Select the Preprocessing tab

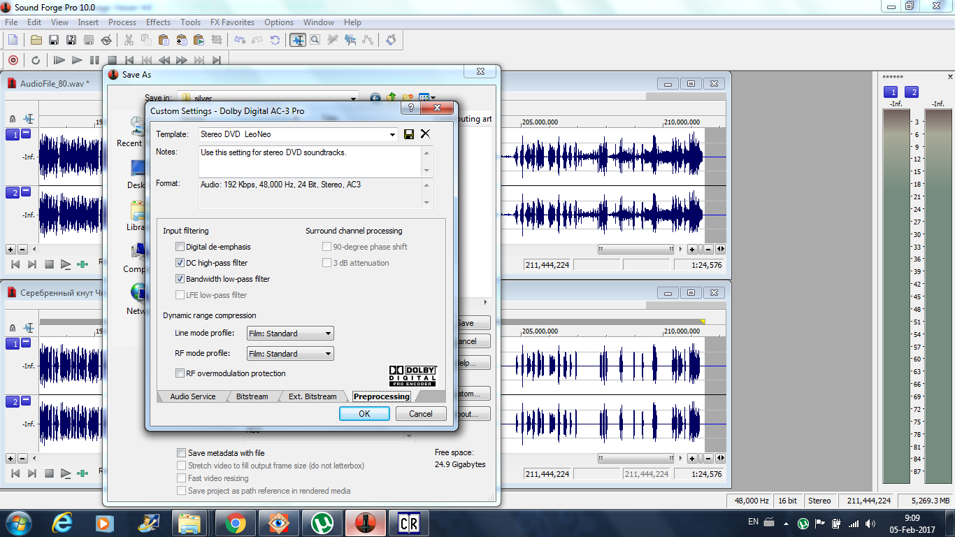point(381,396)
